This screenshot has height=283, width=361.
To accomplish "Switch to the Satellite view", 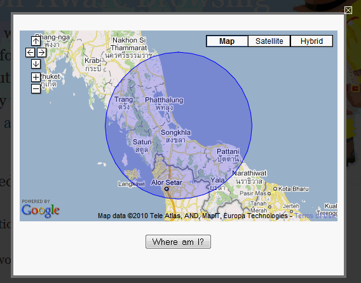I will (x=269, y=41).
